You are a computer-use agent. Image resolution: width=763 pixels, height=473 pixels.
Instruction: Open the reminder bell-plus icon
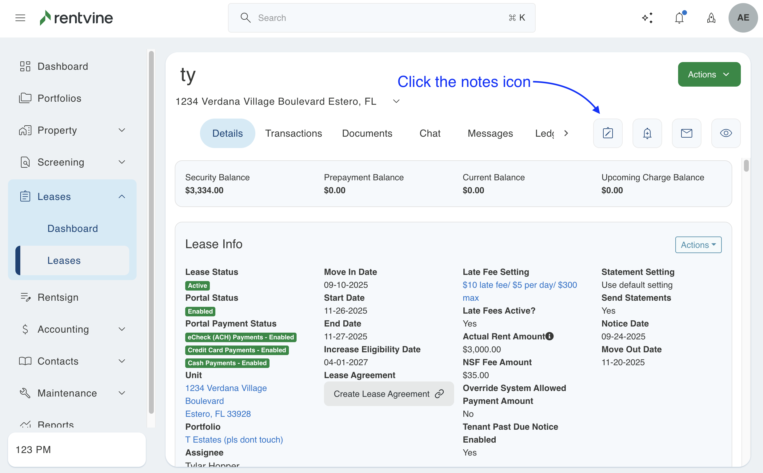(x=647, y=133)
